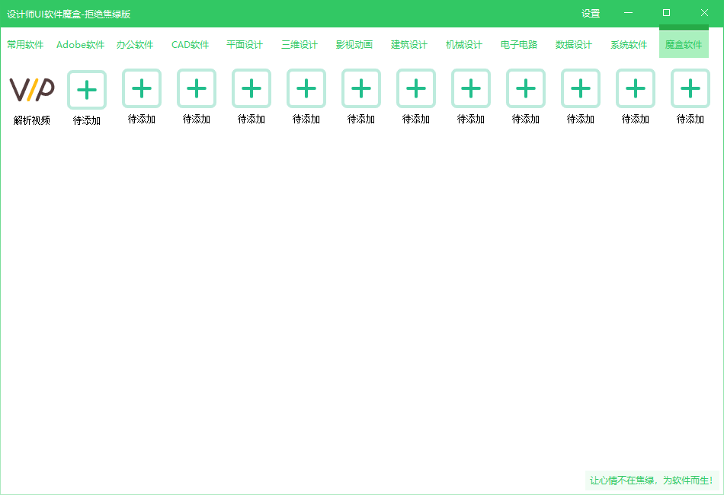Open the 三维设计 tab
This screenshot has height=495, width=724.
300,45
